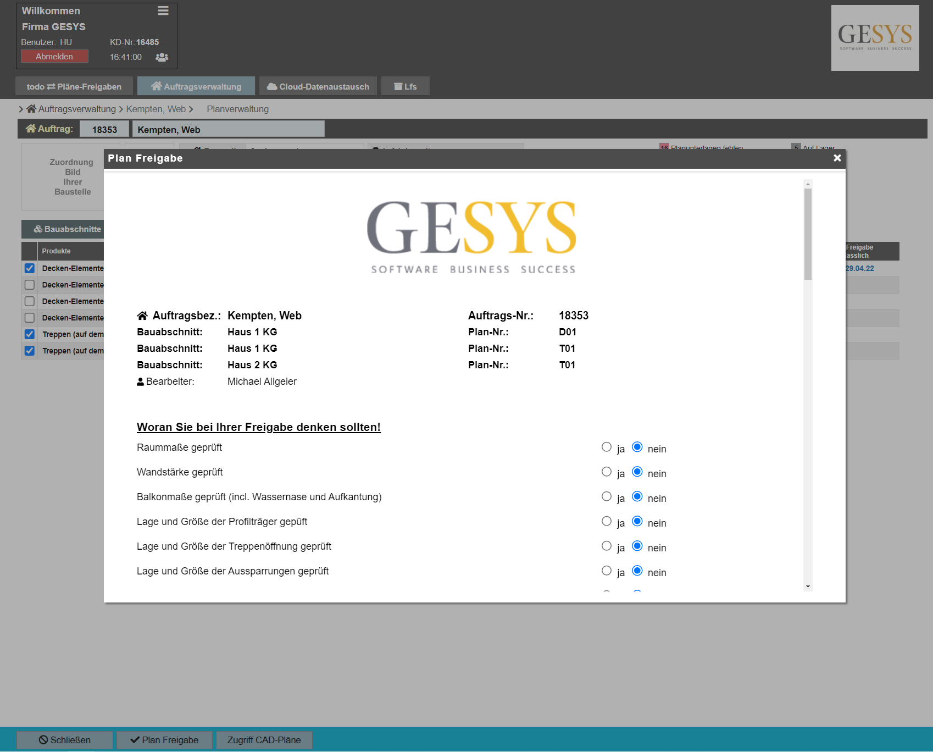Click the Zuordnung Bild Ihrer Baustelle box
This screenshot has width=933, height=752.
coord(63,177)
